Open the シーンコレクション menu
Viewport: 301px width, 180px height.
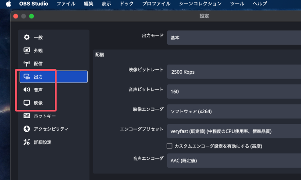(200, 4)
